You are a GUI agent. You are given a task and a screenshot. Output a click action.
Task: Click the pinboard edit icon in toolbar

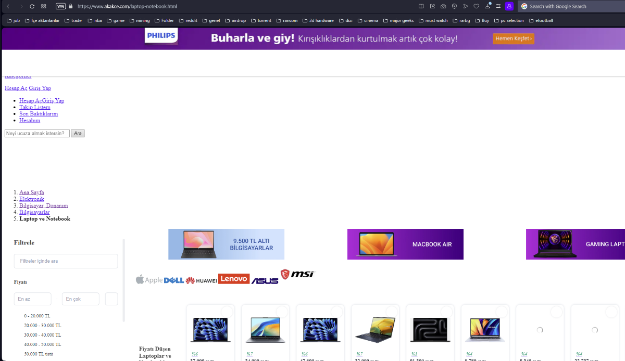point(432,6)
